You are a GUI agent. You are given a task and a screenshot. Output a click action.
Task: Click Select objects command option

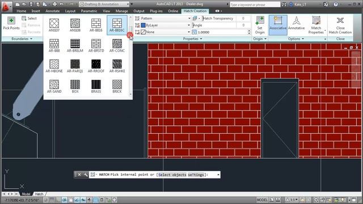[x=172, y=175]
